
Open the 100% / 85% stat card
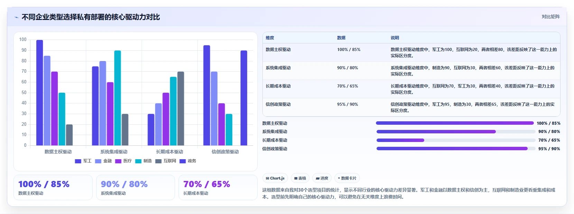click(53, 187)
